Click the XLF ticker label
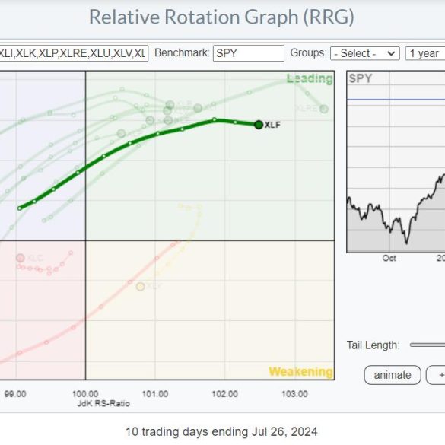The width and height of the screenshot is (445, 445). [272, 125]
